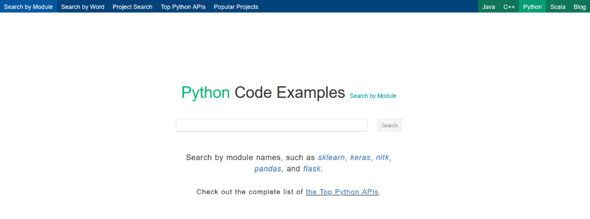This screenshot has width=590, height=219.
Task: Open the keras module link
Action: (360, 157)
